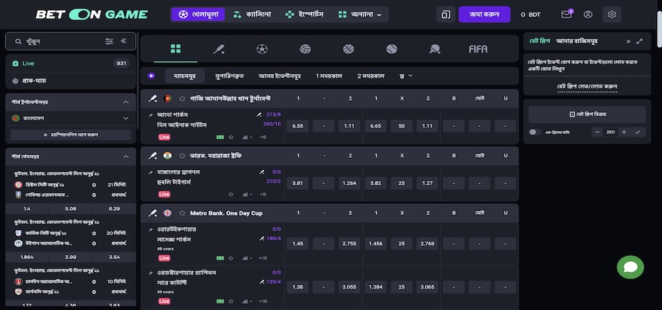Open search filter sliders icon
662x310 pixels.
pos(109,41)
